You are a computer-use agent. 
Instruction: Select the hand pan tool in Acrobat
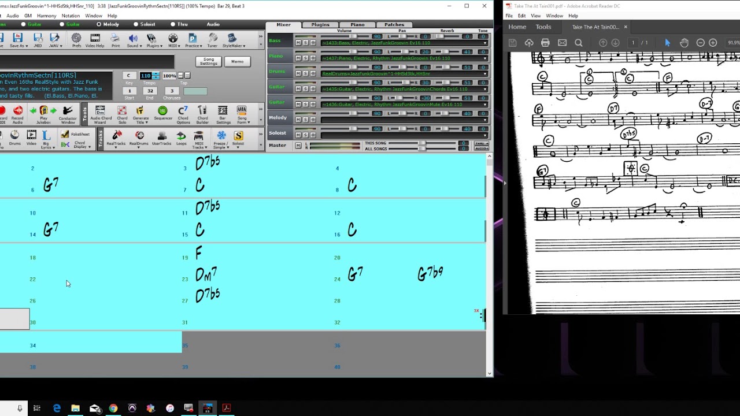684,43
